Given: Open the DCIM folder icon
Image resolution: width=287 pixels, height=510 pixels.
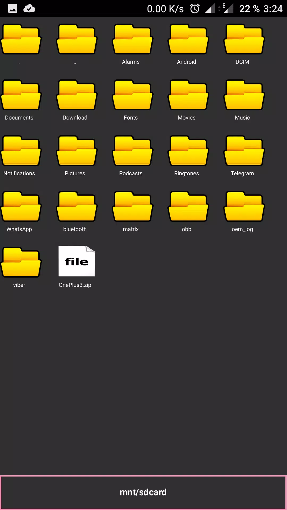Looking at the screenshot, I should click(244, 39).
